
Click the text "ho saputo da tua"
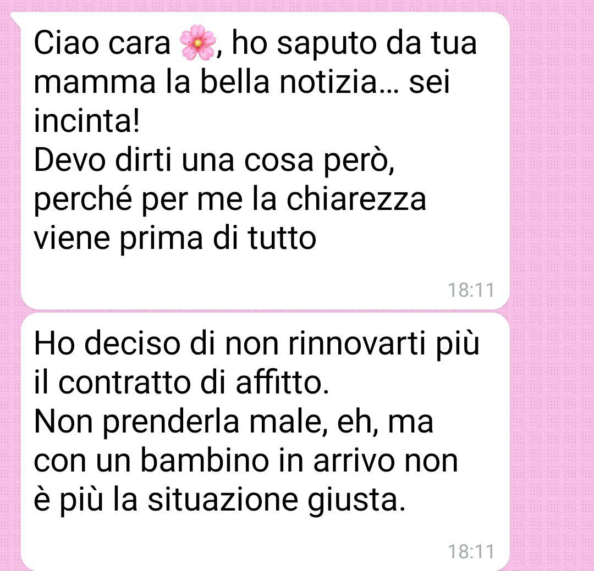click(x=354, y=43)
